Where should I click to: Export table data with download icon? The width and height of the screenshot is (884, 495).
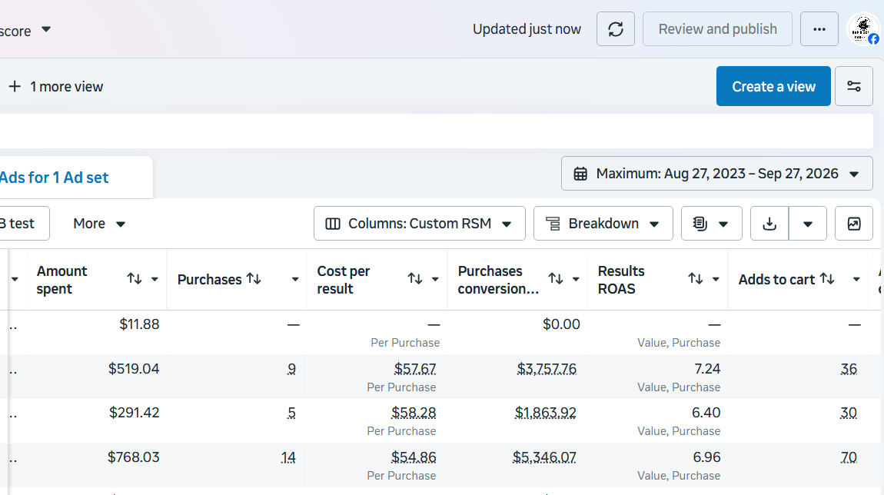pyautogui.click(x=769, y=224)
